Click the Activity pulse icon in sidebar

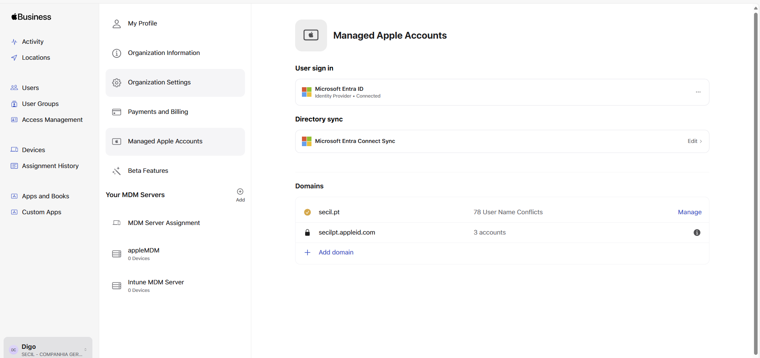pos(14,42)
